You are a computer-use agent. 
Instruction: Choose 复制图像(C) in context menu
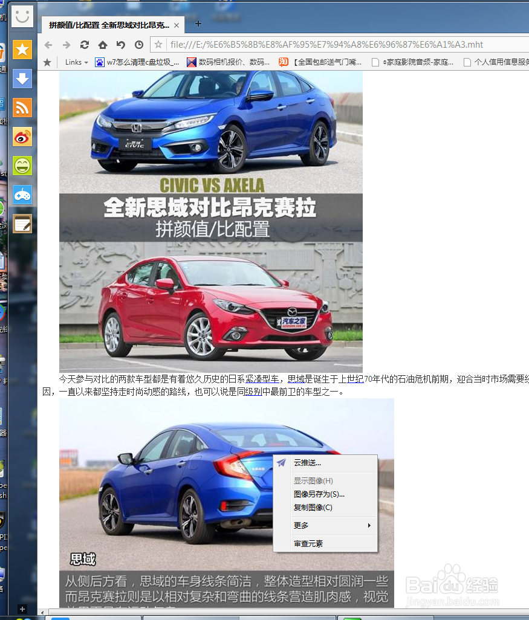coord(325,508)
